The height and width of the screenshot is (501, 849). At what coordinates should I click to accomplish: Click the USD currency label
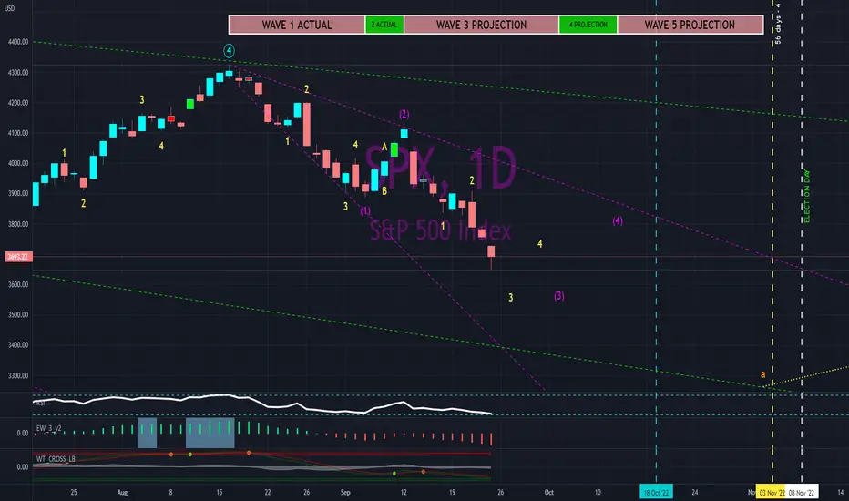[10, 9]
